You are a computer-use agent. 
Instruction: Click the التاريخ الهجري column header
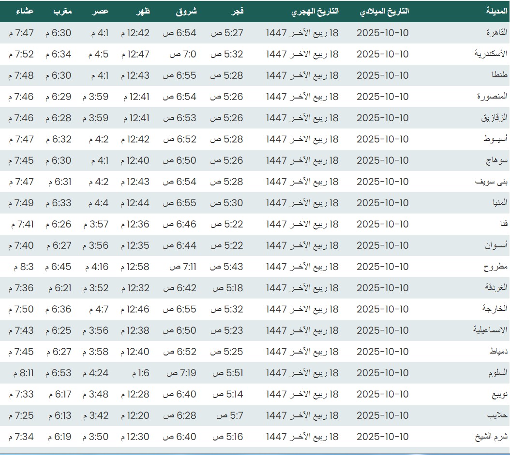[315, 11]
